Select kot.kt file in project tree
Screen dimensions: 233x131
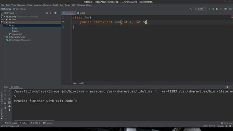point(16,31)
